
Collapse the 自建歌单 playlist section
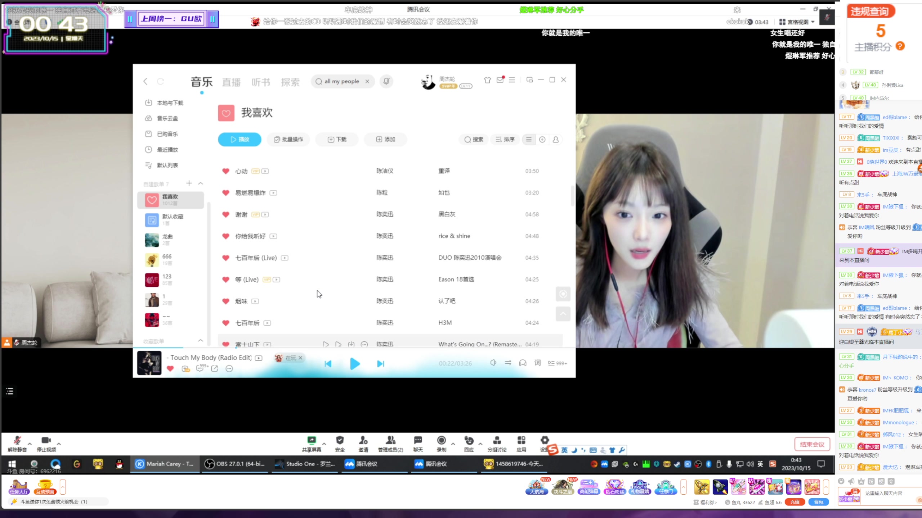click(201, 183)
